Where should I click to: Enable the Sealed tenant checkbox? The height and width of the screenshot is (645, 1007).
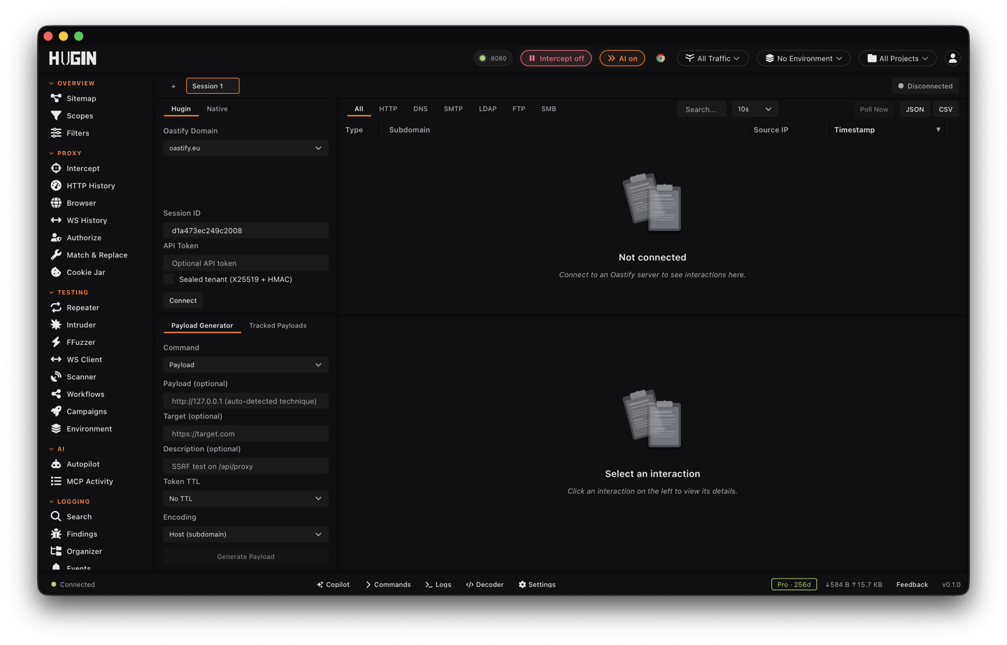pos(169,279)
